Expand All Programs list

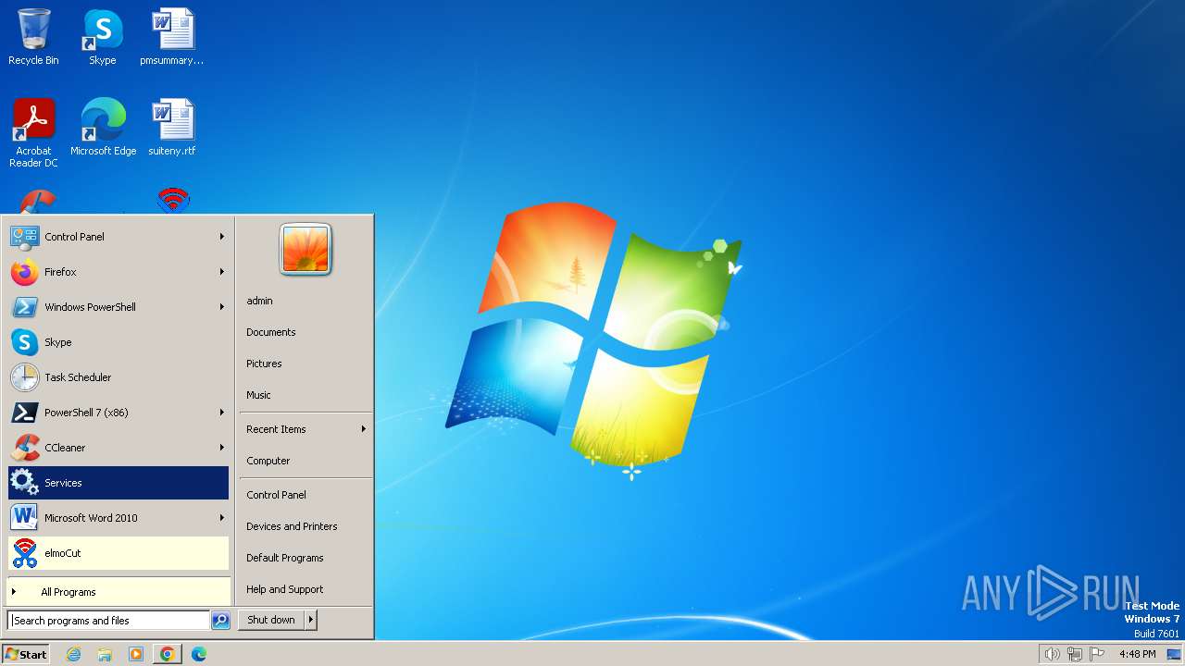[118, 592]
